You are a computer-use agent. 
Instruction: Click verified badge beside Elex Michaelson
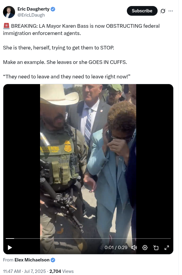(x=53, y=260)
